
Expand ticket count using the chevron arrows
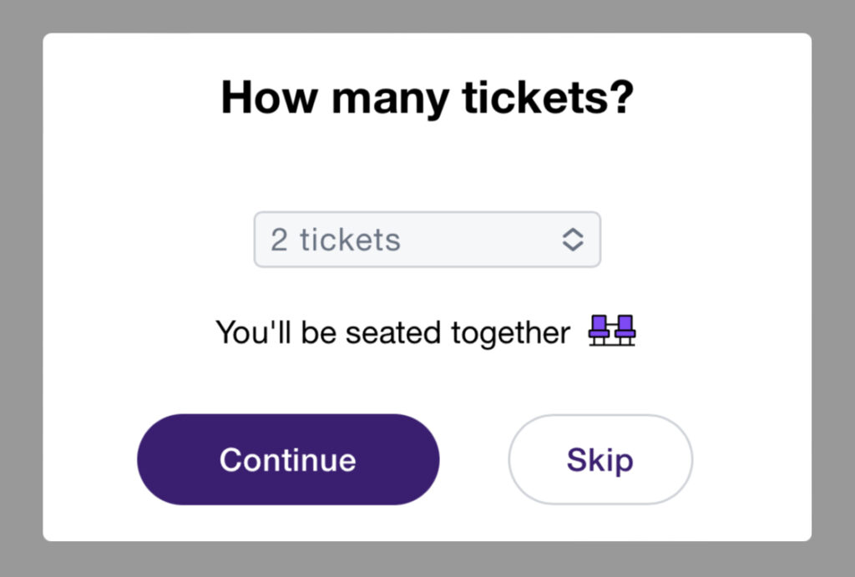pos(572,240)
